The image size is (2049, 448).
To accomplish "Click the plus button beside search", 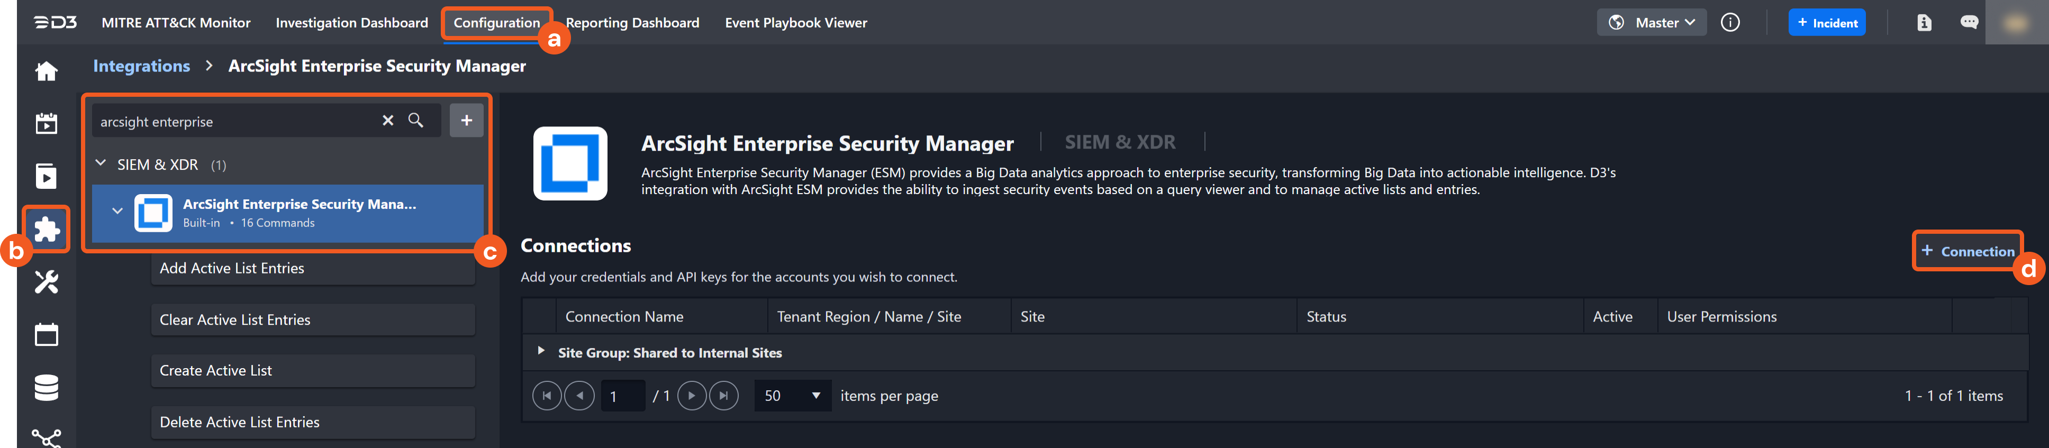I will click(466, 121).
